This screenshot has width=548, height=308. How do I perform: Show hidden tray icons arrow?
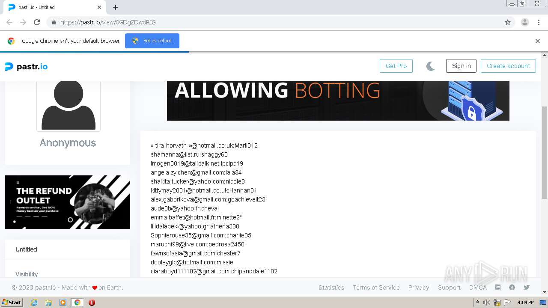coord(478,302)
